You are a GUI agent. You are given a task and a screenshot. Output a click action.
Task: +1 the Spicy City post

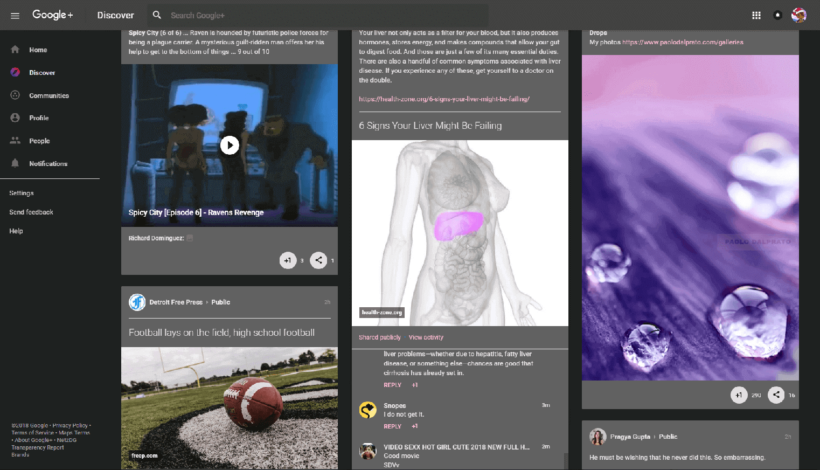pyautogui.click(x=288, y=260)
